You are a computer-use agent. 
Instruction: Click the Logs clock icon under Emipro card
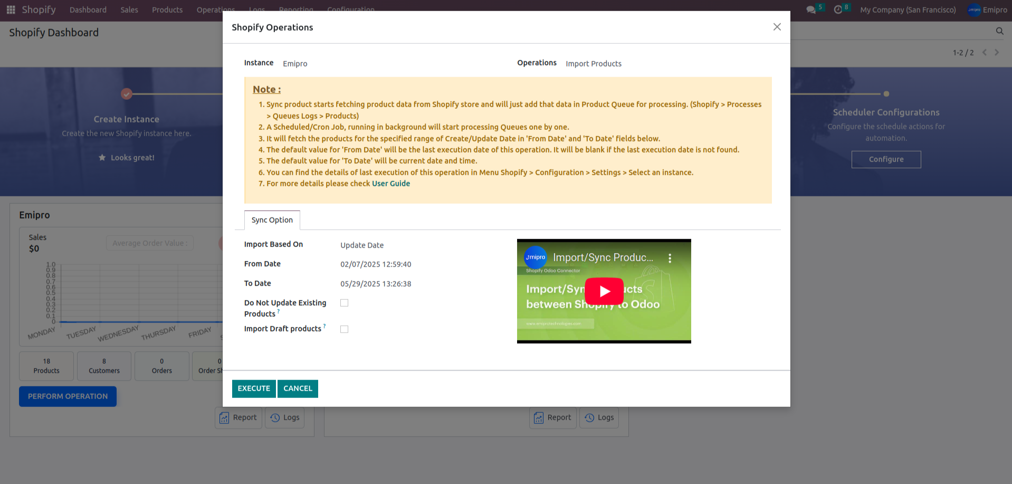(x=275, y=417)
